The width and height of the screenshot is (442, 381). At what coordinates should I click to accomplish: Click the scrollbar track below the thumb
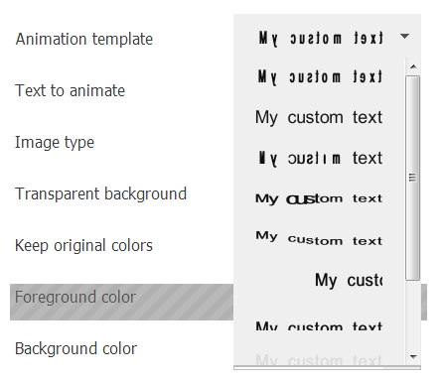tap(413, 315)
